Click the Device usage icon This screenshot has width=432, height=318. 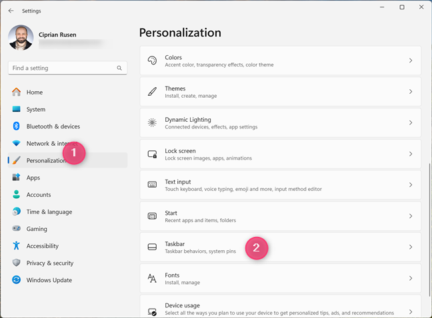152,311
